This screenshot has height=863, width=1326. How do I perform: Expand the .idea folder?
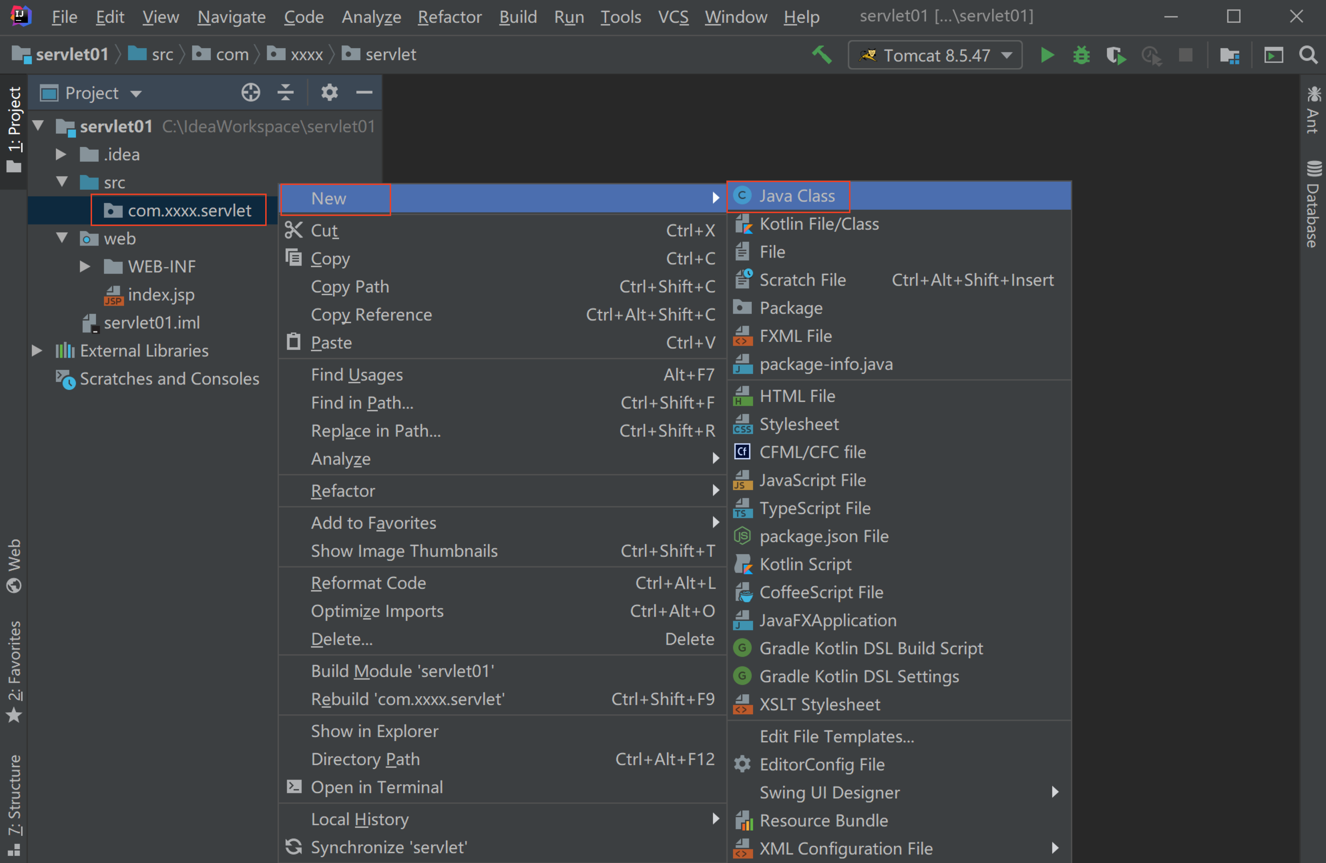coord(61,154)
